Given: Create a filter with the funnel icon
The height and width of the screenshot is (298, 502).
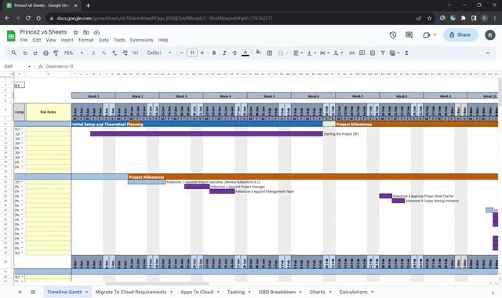Looking at the screenshot, I should pyautogui.click(x=383, y=53).
